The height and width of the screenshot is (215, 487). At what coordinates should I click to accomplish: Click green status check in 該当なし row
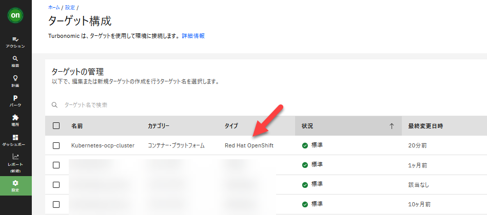point(305,185)
